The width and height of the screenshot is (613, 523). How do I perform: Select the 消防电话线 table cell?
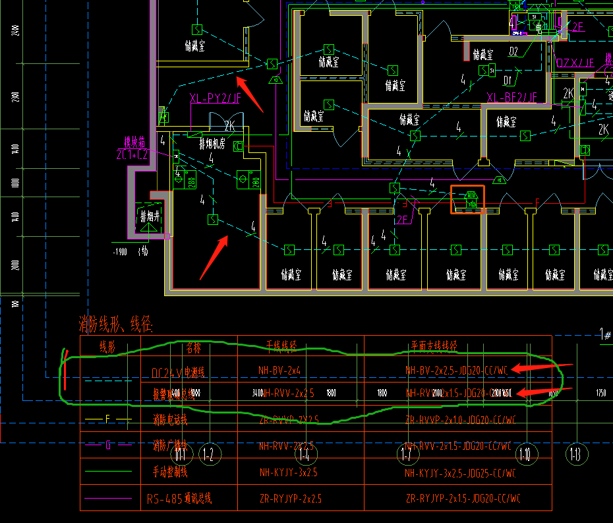(170, 419)
